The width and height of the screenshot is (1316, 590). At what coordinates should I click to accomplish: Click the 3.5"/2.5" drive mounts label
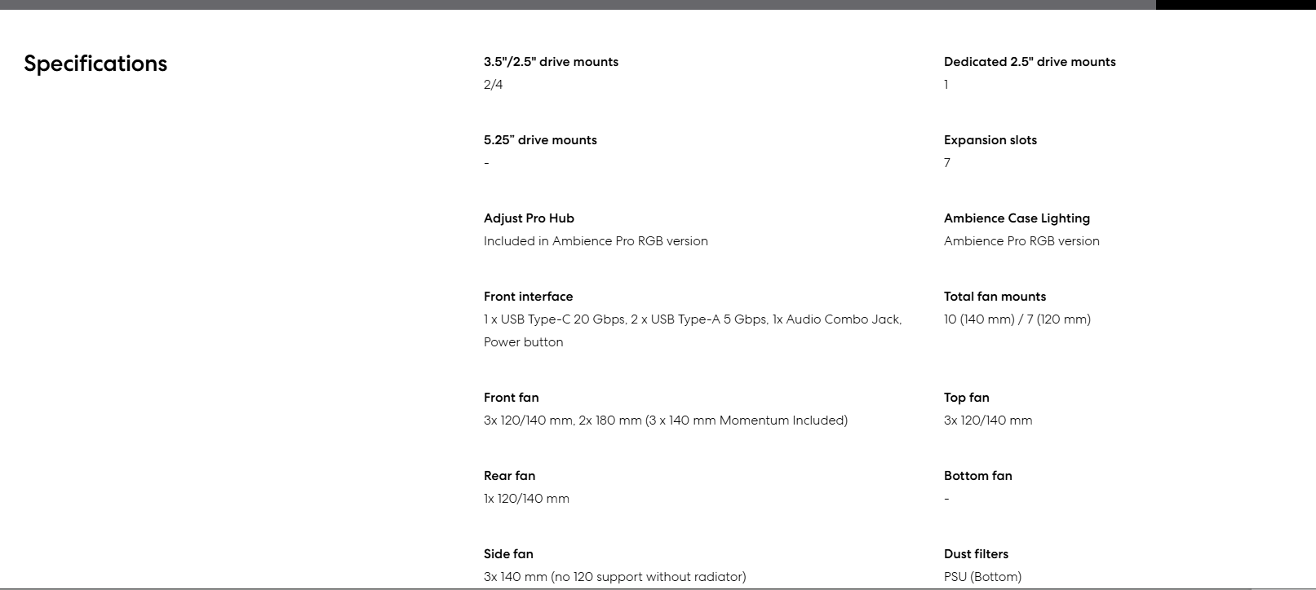551,62
